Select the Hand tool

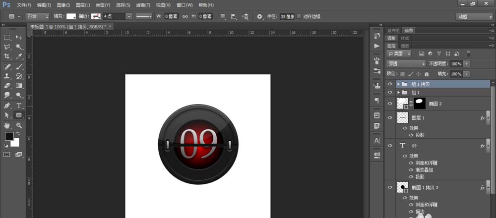click(7, 125)
